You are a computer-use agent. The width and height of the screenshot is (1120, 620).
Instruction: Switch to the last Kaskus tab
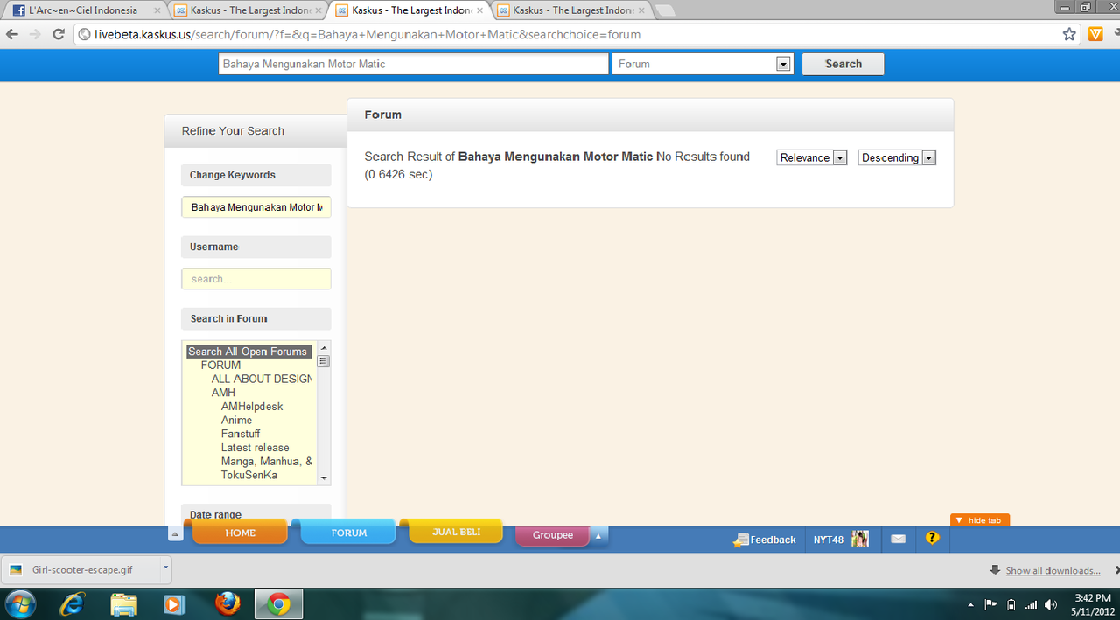pyautogui.click(x=570, y=10)
